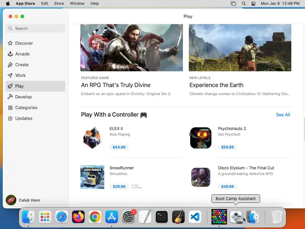Open Spotlight search in menu bar
This screenshot has height=229, width=305.
[x=244, y=4]
